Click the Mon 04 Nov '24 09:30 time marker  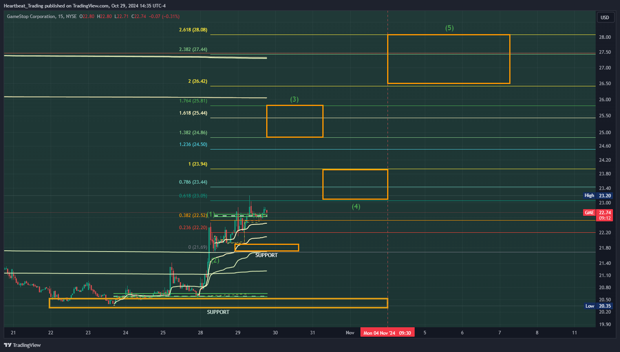(388, 333)
